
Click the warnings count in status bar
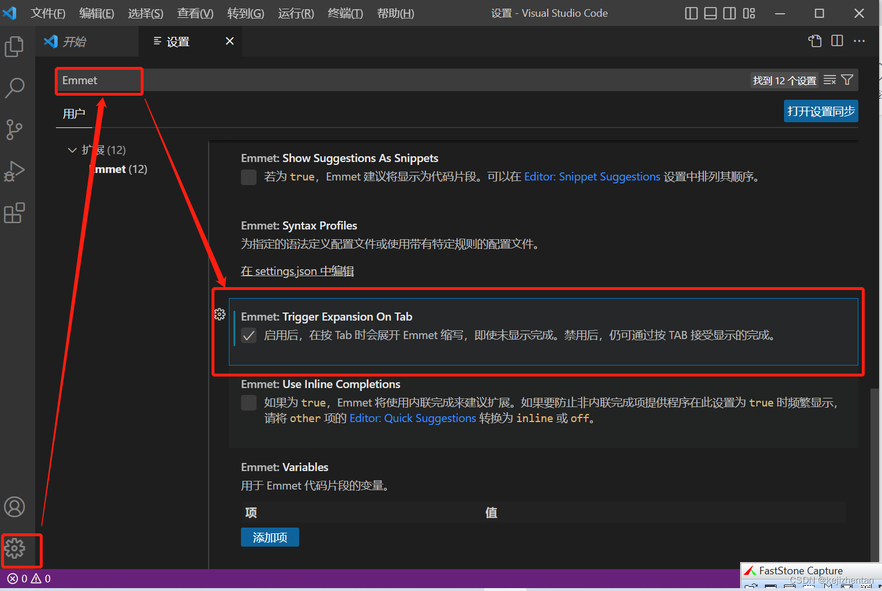pos(41,578)
